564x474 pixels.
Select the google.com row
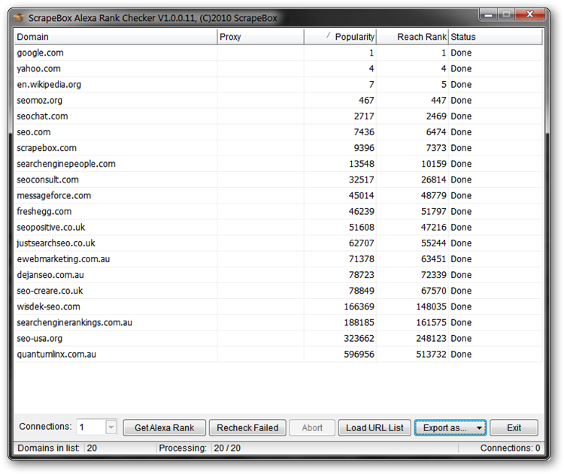coord(41,53)
